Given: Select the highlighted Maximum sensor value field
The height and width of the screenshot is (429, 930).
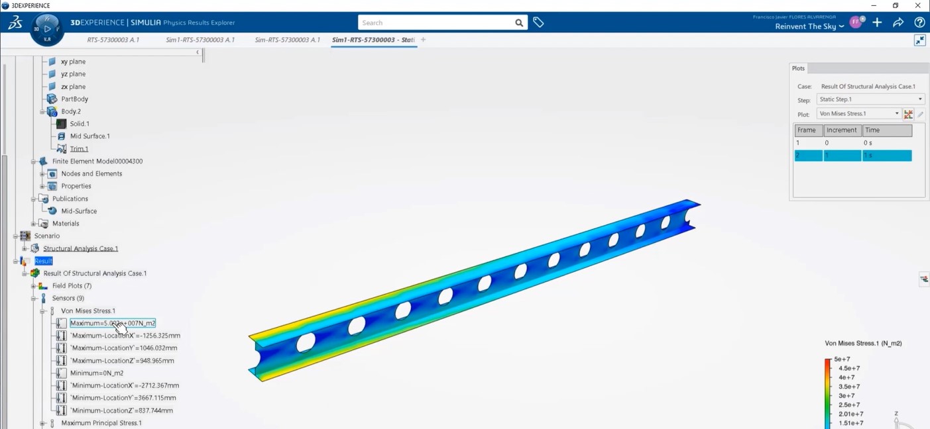Looking at the screenshot, I should (113, 323).
